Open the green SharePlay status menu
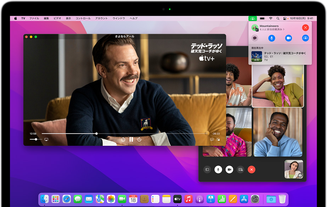This screenshot has width=327, height=207. [253, 18]
